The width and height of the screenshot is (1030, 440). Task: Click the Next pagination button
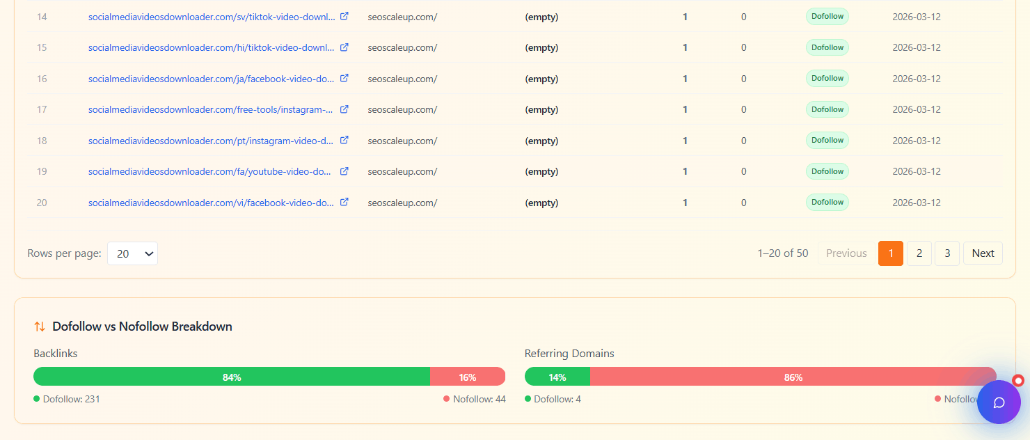tap(983, 253)
